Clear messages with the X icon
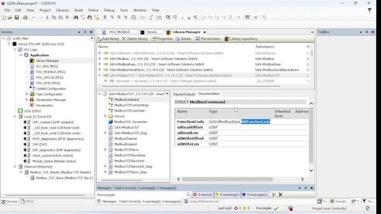The height and width of the screenshot is (214, 381). click(274, 194)
